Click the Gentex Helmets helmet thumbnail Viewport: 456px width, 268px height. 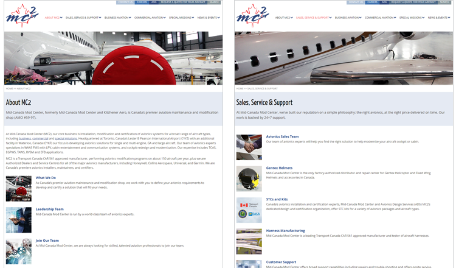pos(249,178)
